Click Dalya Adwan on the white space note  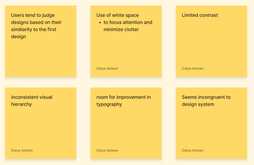click(x=107, y=68)
